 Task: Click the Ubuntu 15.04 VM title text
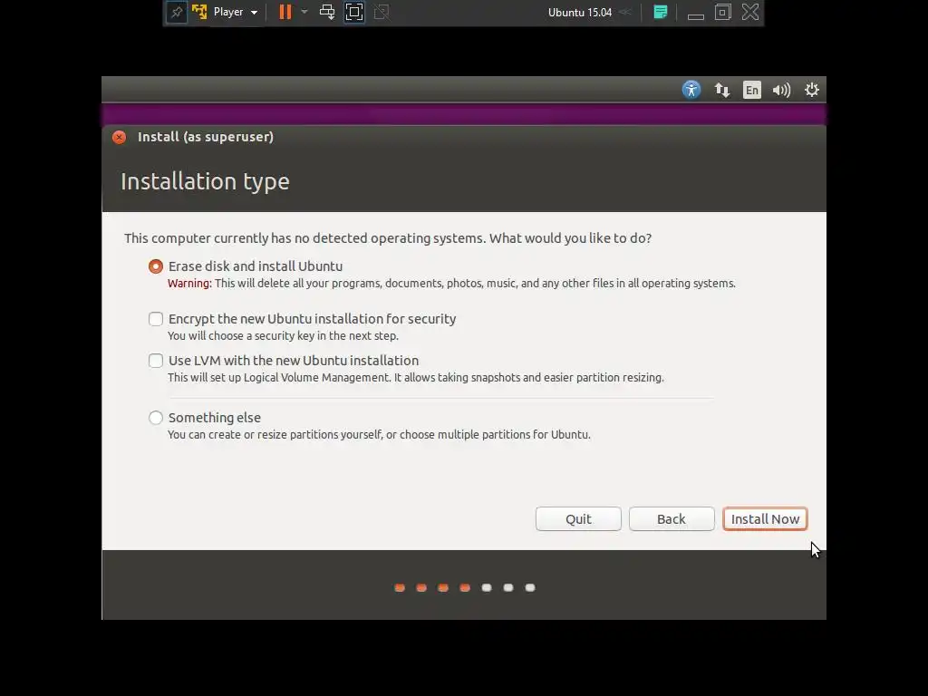[579, 13]
